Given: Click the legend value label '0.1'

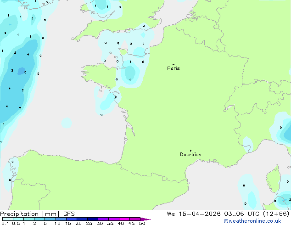Looking at the screenshot, I should (5, 223).
